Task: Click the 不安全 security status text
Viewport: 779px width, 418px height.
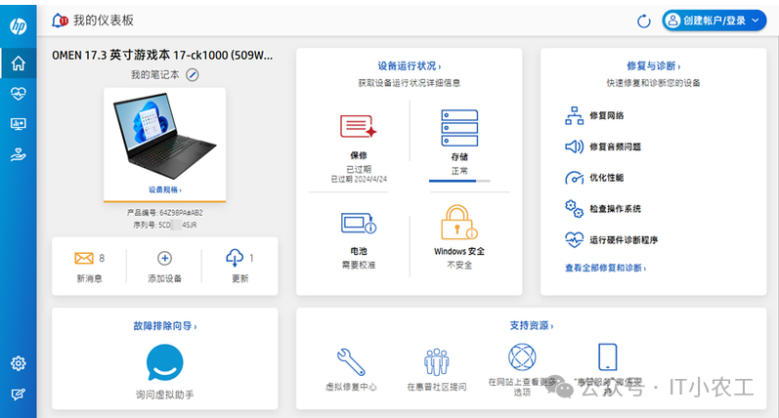Action: (459, 265)
